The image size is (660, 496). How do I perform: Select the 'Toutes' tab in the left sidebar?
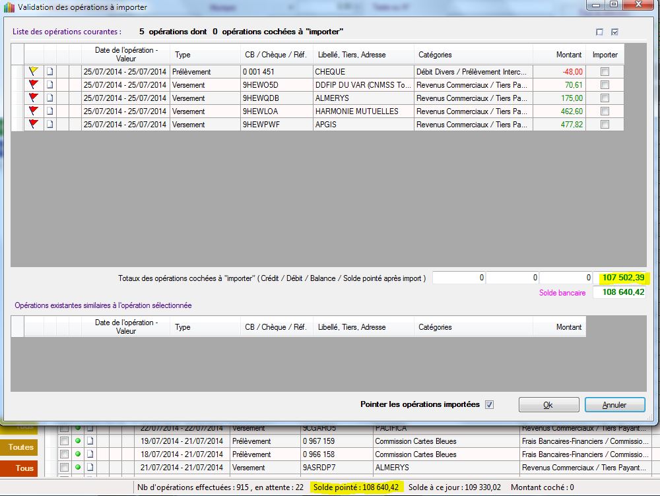[20, 447]
